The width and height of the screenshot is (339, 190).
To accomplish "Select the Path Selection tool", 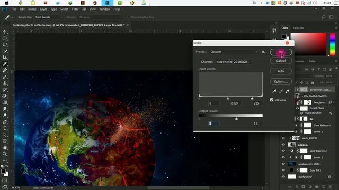I will click(x=5, y=135).
